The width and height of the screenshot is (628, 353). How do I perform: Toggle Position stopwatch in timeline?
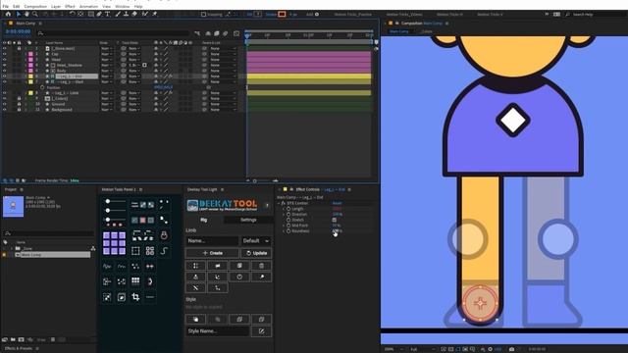[x=42, y=87]
